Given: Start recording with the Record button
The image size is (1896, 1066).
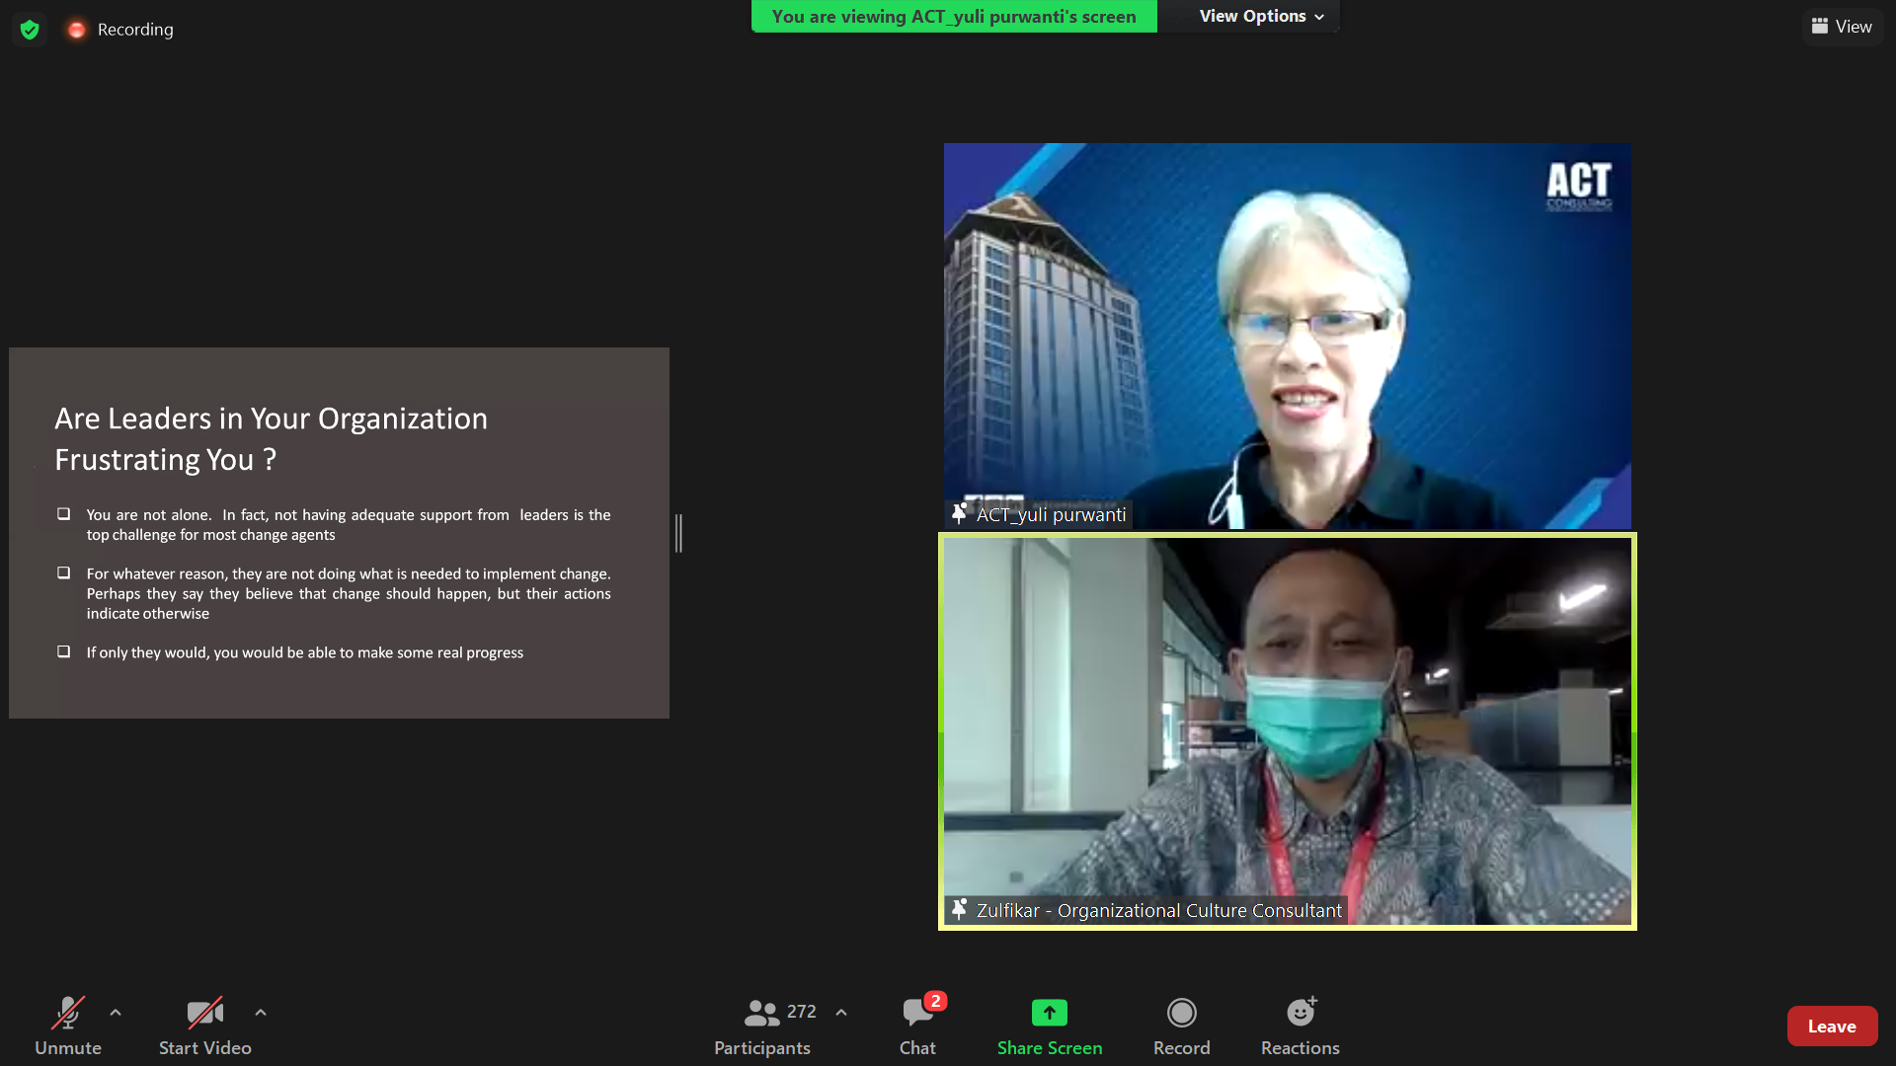Looking at the screenshot, I should coord(1181,1026).
